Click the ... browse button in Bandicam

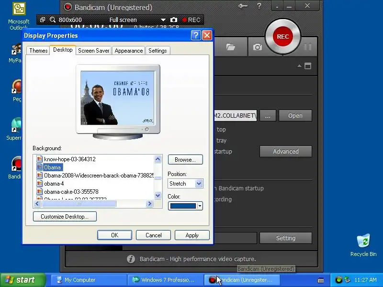[268, 115]
